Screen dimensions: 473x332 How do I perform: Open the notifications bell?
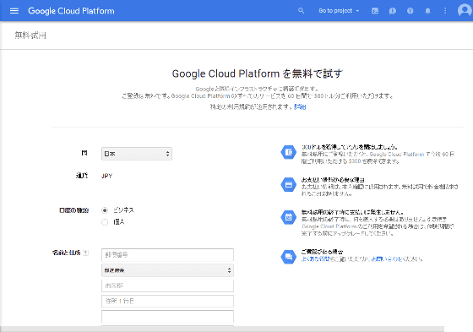[427, 11]
